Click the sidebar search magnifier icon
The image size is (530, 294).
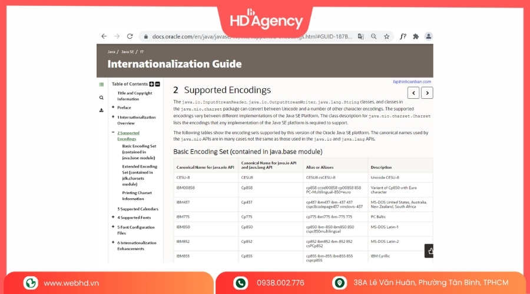101,98
